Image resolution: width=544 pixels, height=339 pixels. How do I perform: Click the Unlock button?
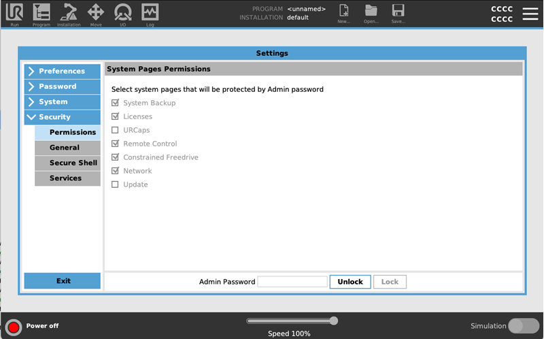(350, 282)
